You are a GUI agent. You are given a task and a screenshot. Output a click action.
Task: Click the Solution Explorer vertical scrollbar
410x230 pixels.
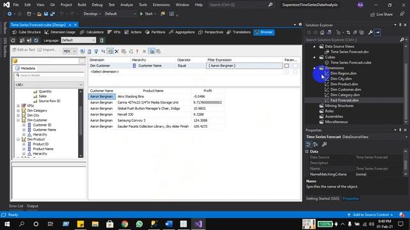pos(406,84)
